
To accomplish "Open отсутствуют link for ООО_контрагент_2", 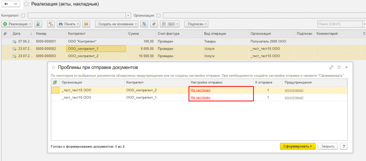I will pyautogui.click(x=294, y=90).
